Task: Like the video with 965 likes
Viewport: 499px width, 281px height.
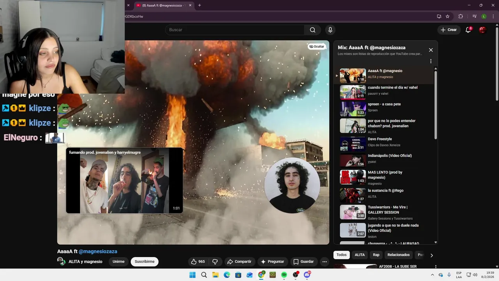Action: [198, 261]
